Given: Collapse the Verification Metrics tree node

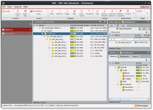Looking at the screenshot, I should point(40,28).
